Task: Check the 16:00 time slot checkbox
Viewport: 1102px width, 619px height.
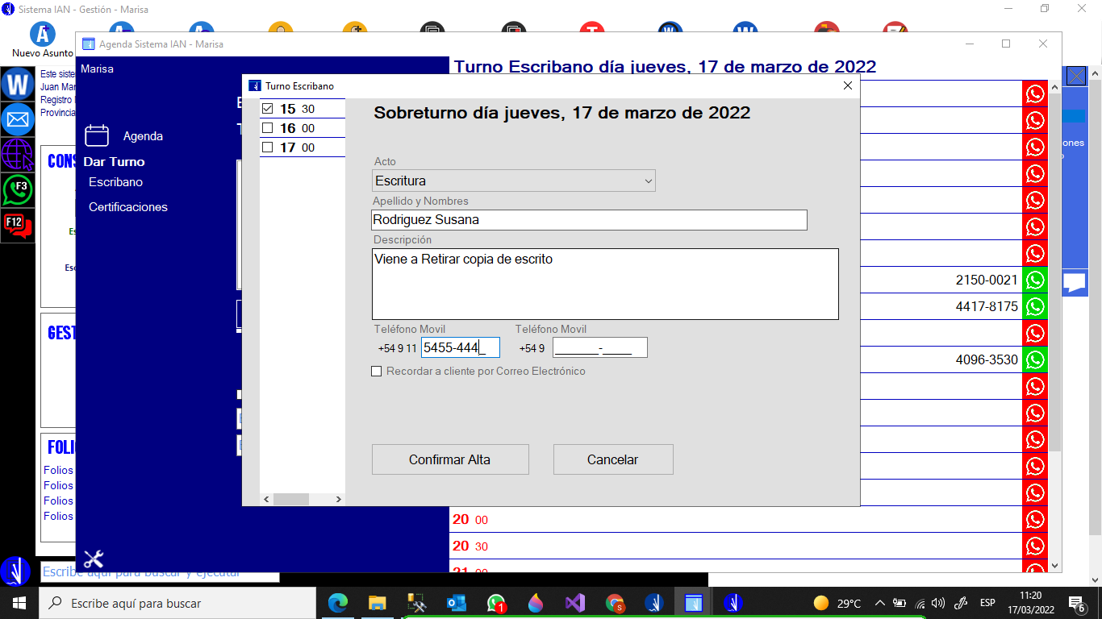Action: [268, 128]
